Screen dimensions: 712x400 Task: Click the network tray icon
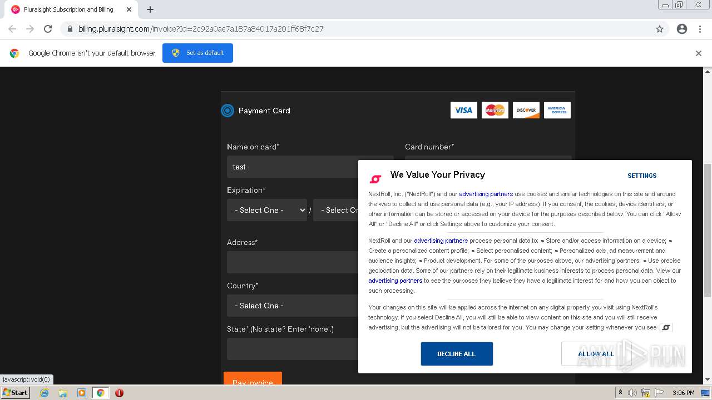(646, 393)
